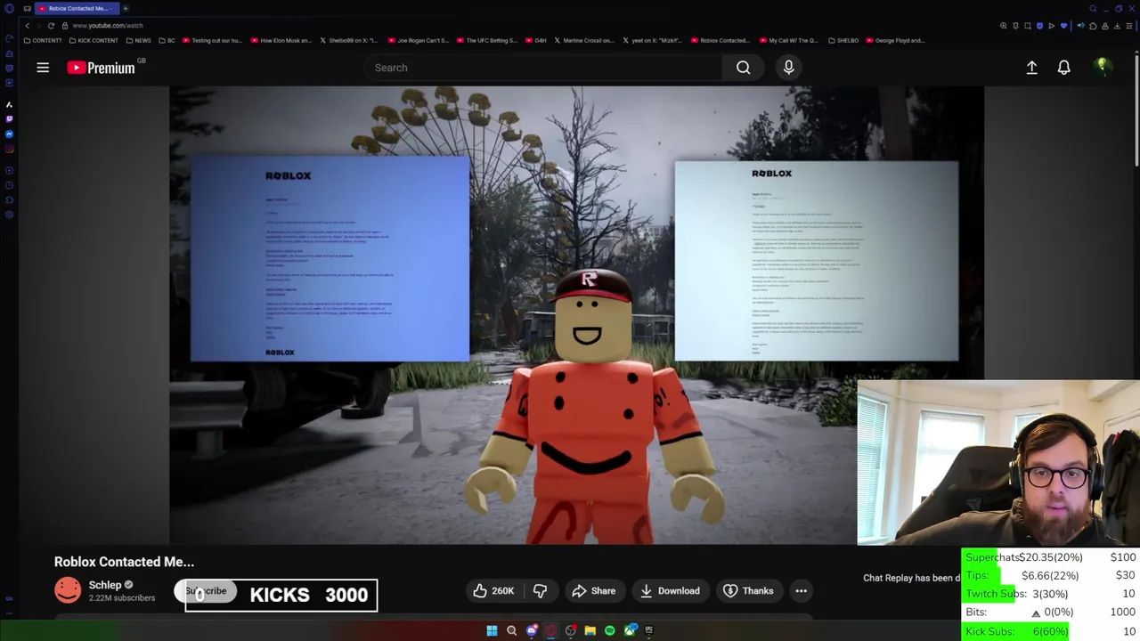Open the browser easy-setup sliders menu

[1129, 26]
